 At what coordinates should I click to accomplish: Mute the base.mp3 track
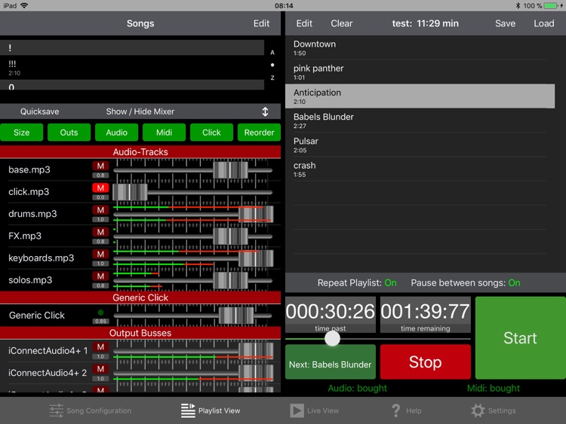pos(100,166)
